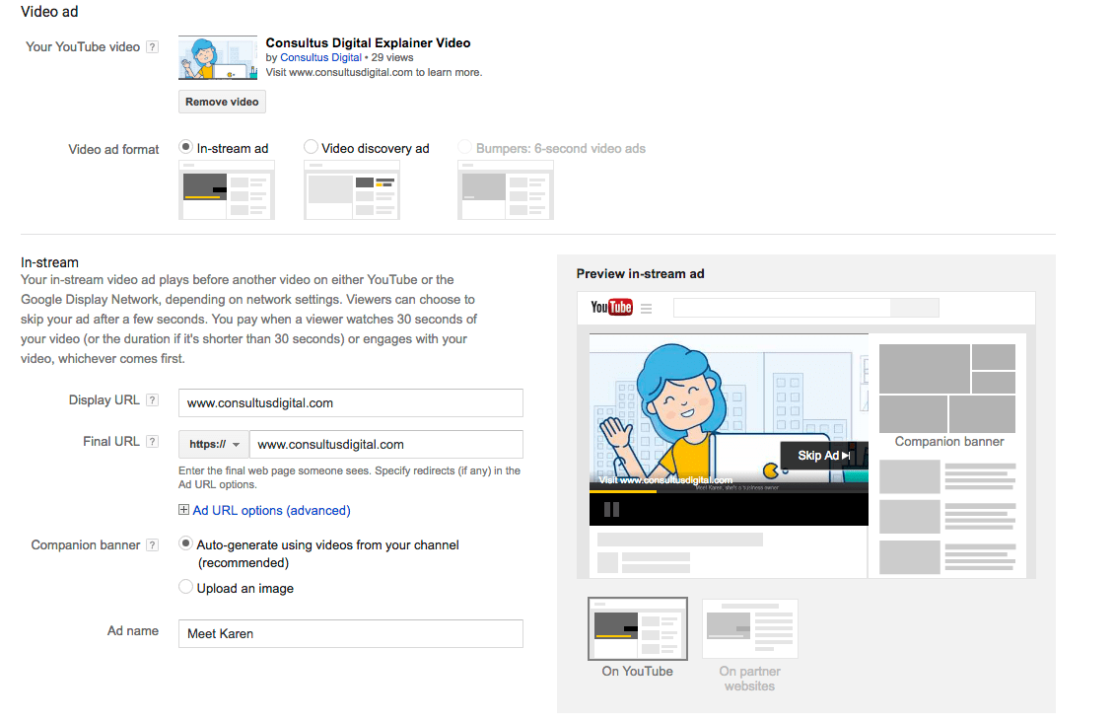Click the 'Video ad format' label

tap(113, 149)
